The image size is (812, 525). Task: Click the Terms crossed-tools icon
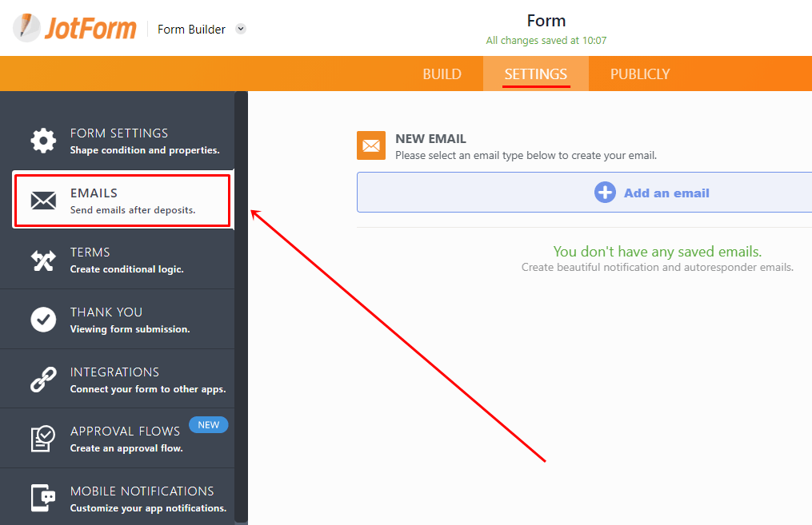click(43, 261)
